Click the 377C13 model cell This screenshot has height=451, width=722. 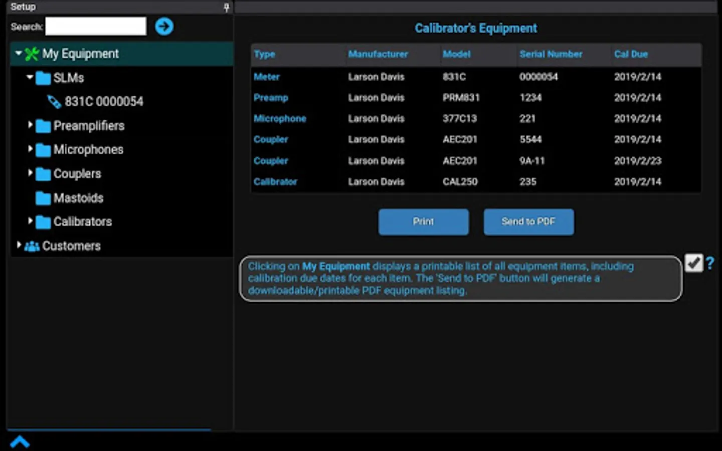[460, 119]
